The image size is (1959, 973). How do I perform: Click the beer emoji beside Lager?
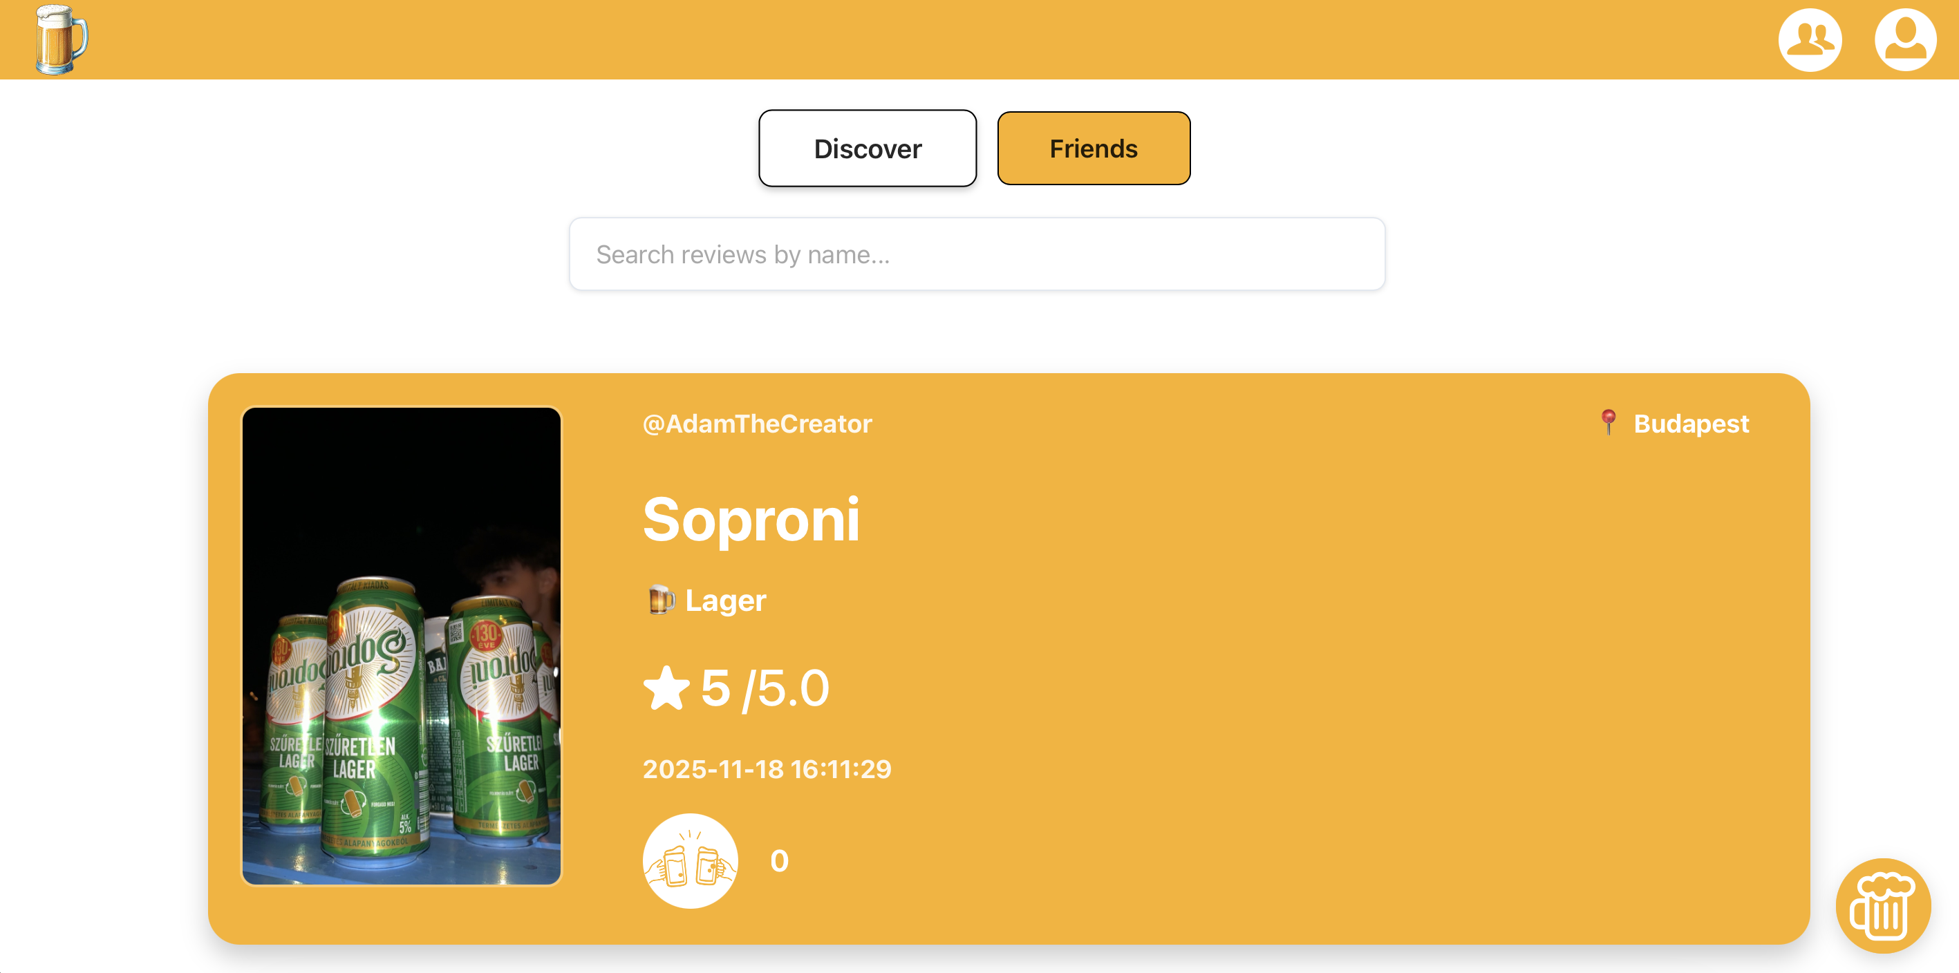(x=660, y=600)
